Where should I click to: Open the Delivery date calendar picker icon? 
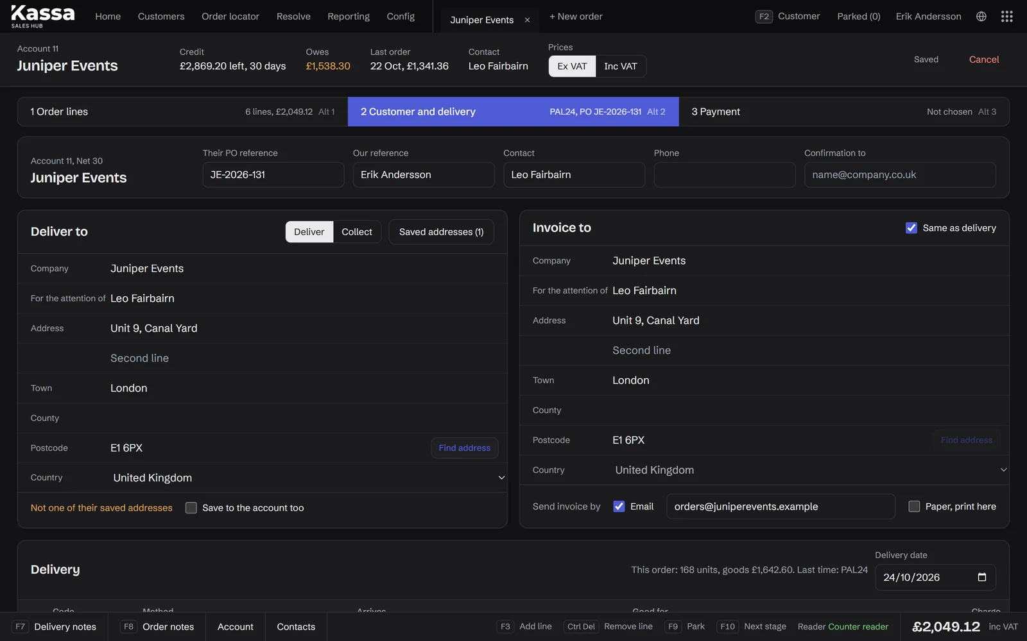pyautogui.click(x=982, y=577)
